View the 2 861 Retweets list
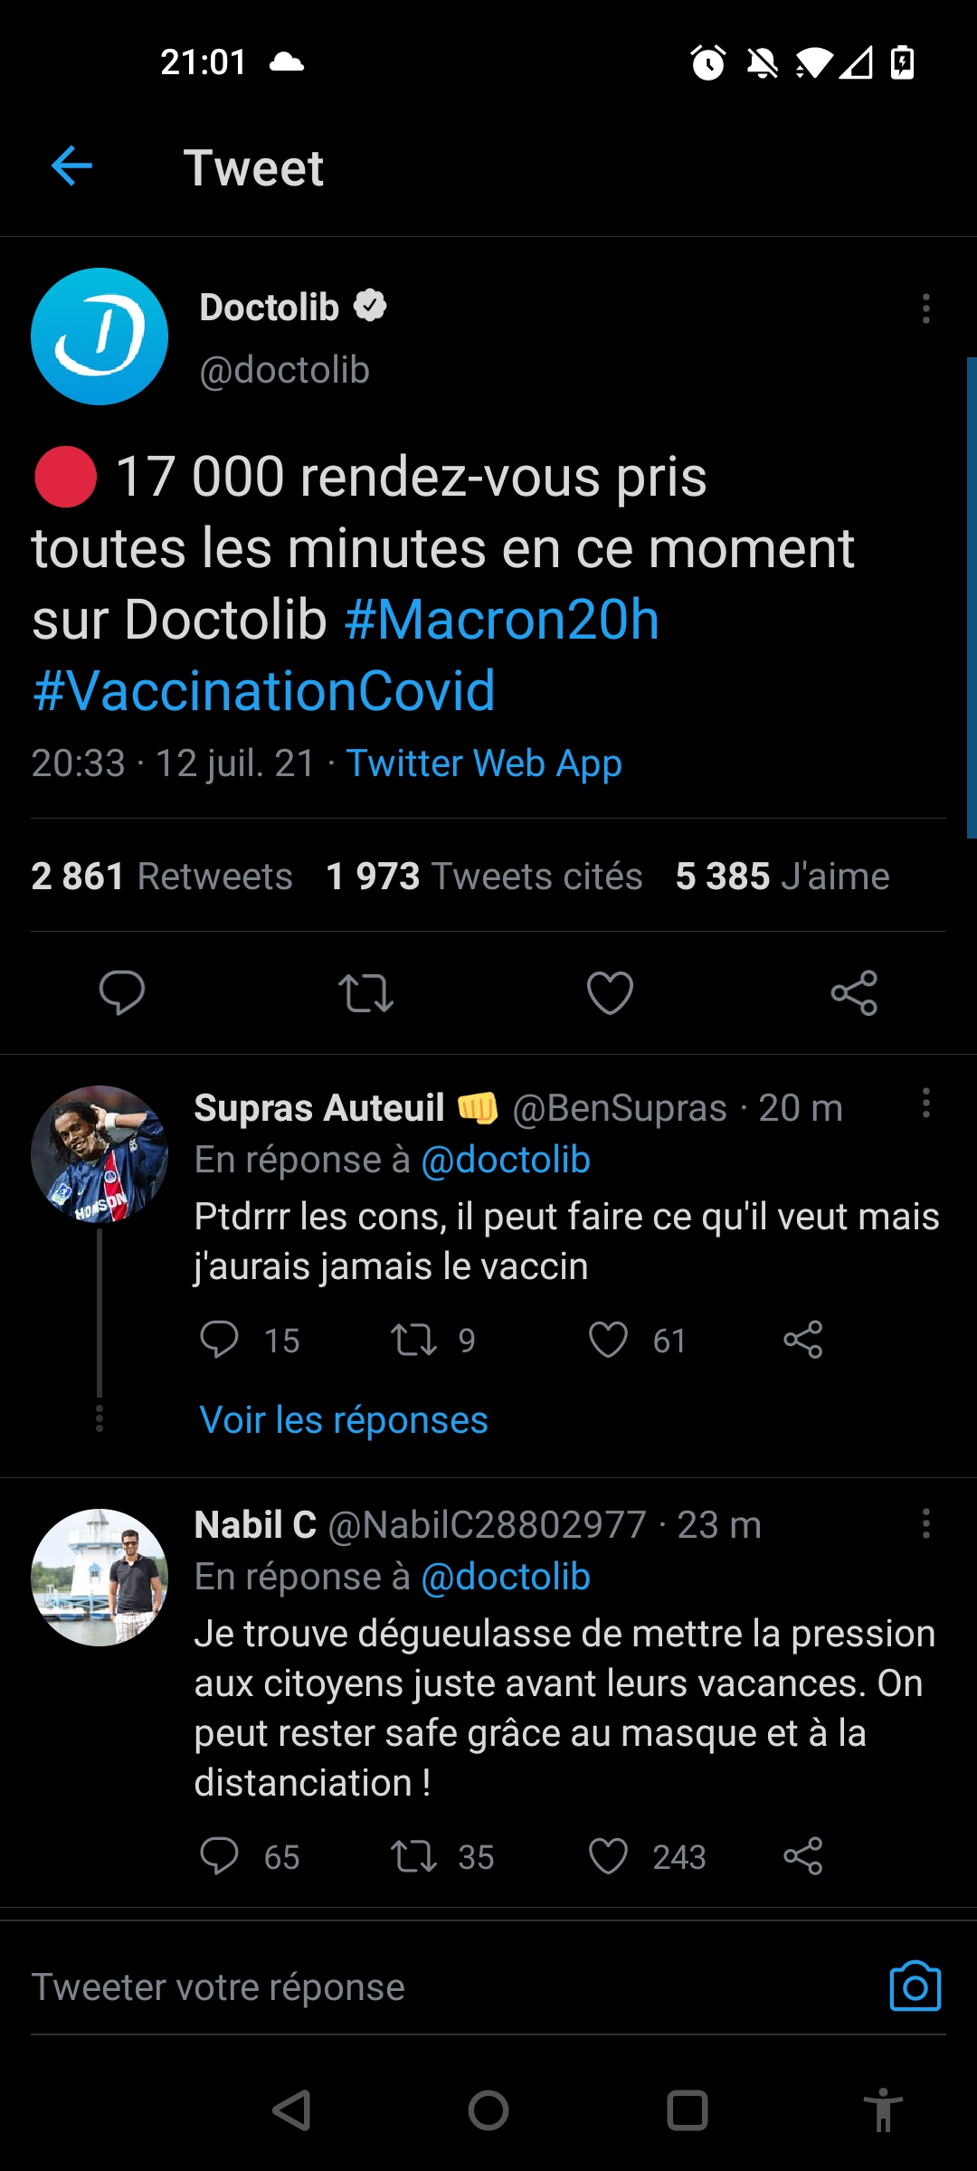 coord(162,876)
